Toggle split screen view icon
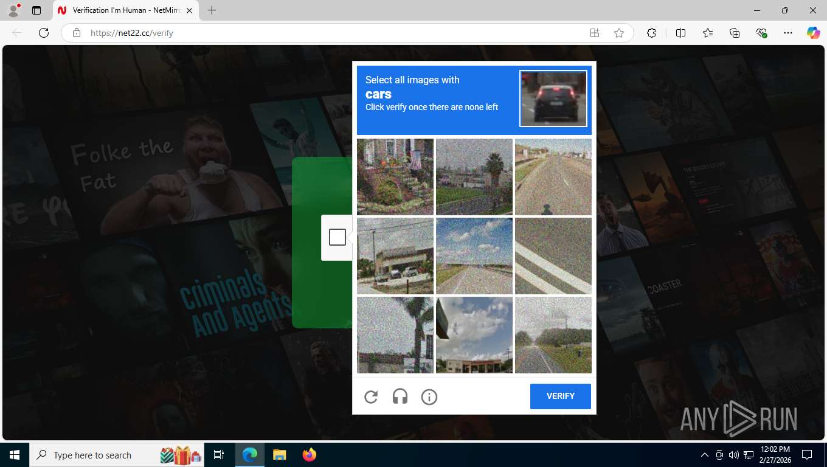Image resolution: width=827 pixels, height=467 pixels. 681,33
